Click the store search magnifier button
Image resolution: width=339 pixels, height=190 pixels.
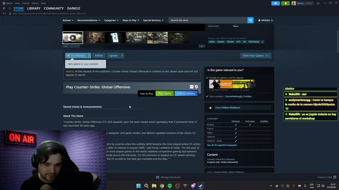250,20
